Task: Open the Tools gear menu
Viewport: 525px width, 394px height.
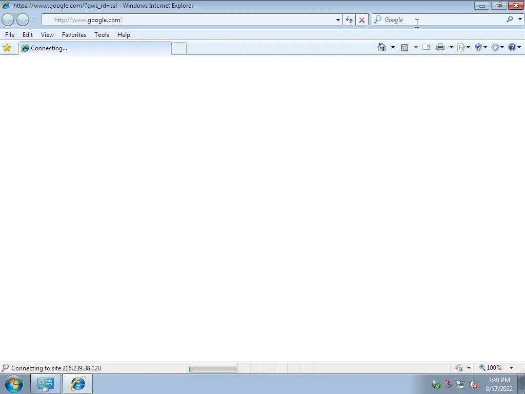Action: 497,48
